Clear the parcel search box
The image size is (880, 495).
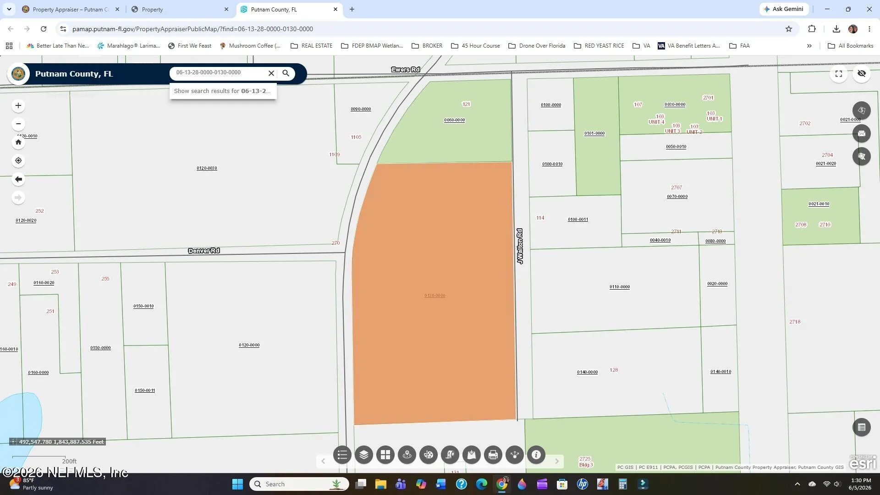tap(271, 73)
